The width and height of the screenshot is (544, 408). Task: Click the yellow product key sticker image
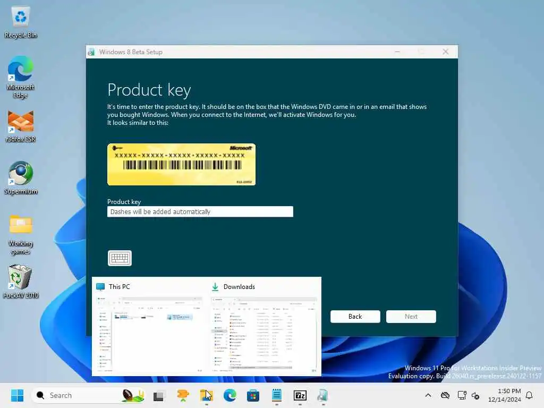pyautogui.click(x=182, y=165)
